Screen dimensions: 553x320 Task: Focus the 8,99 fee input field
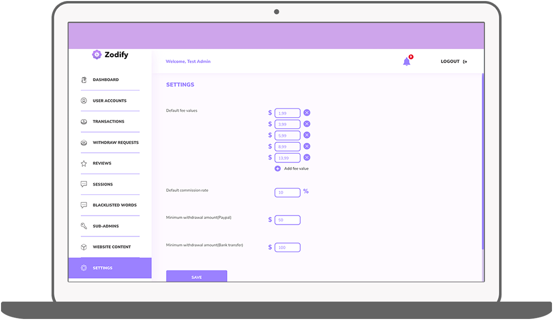pyautogui.click(x=287, y=147)
